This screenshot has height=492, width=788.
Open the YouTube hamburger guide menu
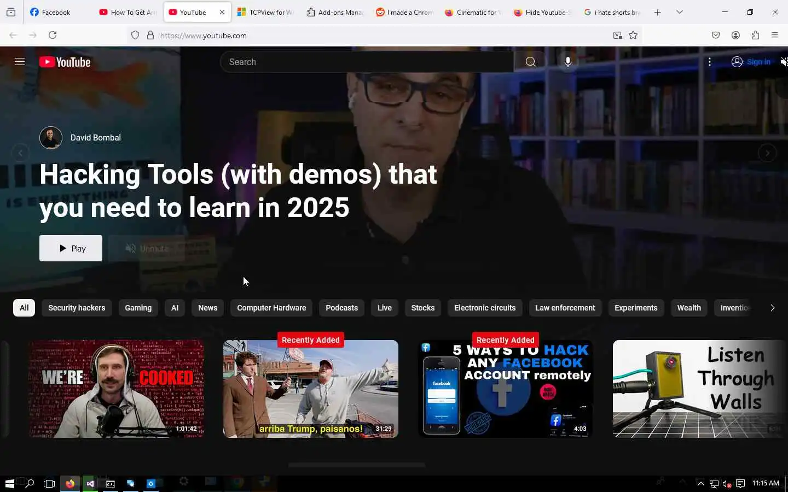[20, 62]
